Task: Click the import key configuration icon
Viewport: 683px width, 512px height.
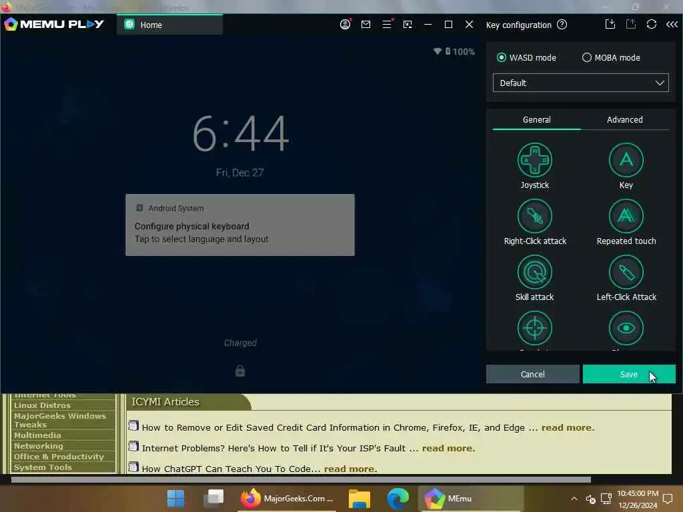Action: coord(610,25)
